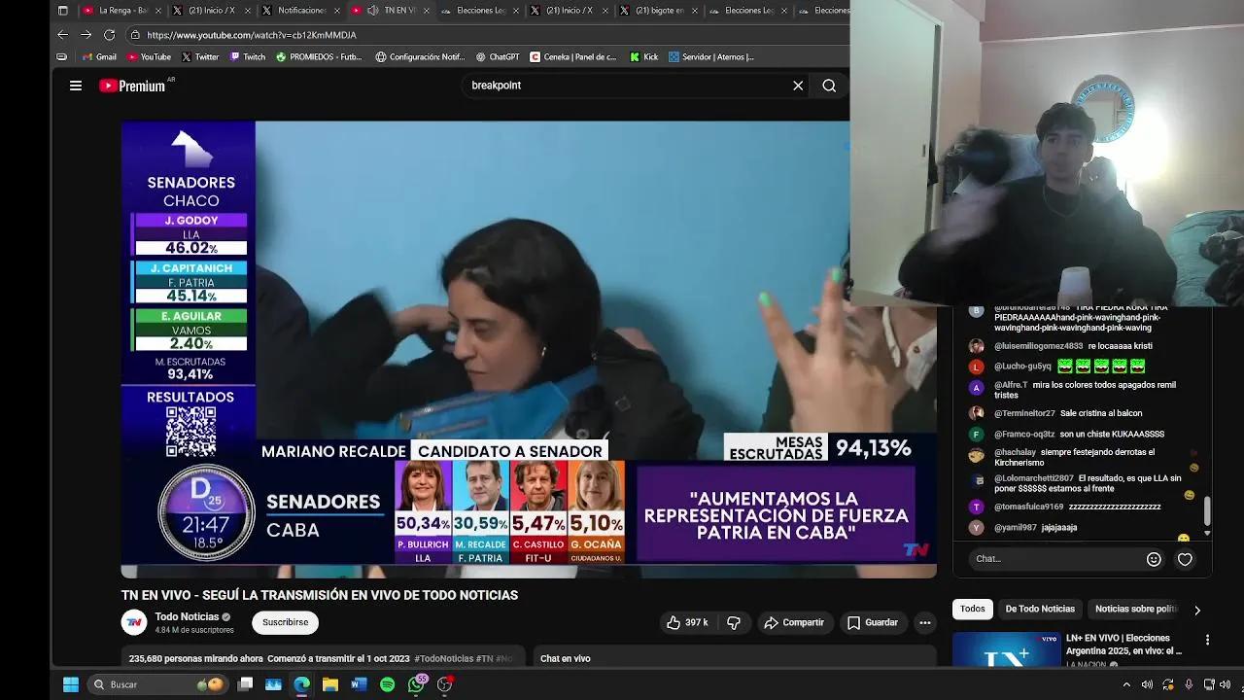Open Task View on the taskbar
This screenshot has width=1244, height=700.
coord(246,684)
